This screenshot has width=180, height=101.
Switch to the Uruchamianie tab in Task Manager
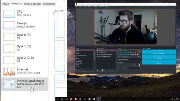click(x=49, y=4)
